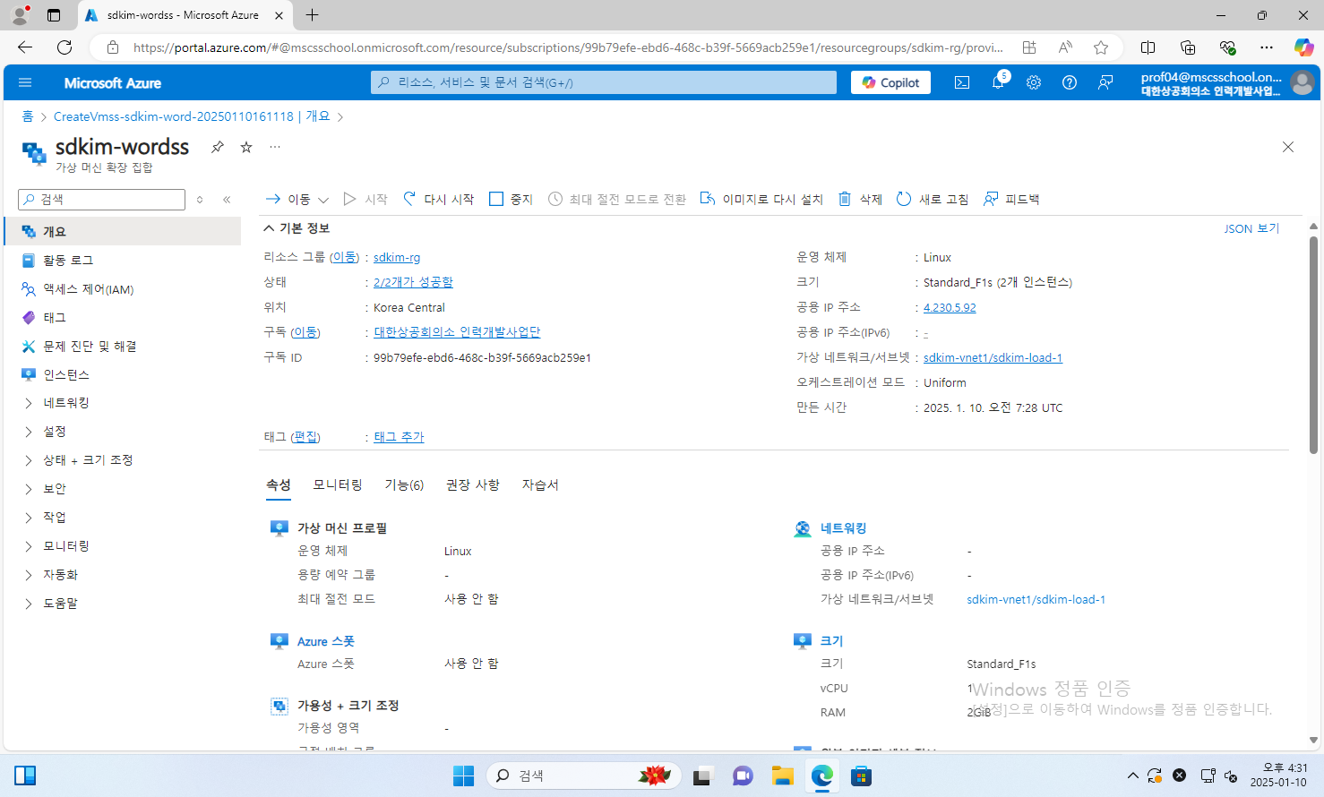Pin sdkim-wordss to dashboard
Screen dimensions: 1324x797
pyautogui.click(x=218, y=147)
